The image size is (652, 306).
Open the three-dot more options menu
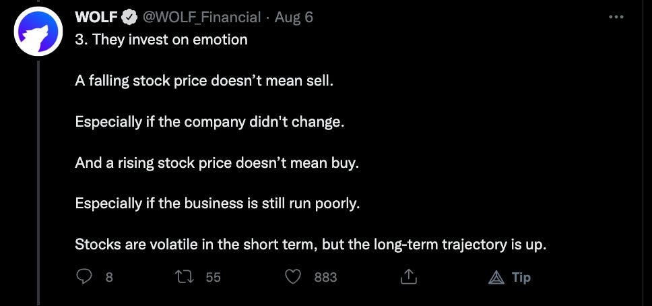click(616, 17)
